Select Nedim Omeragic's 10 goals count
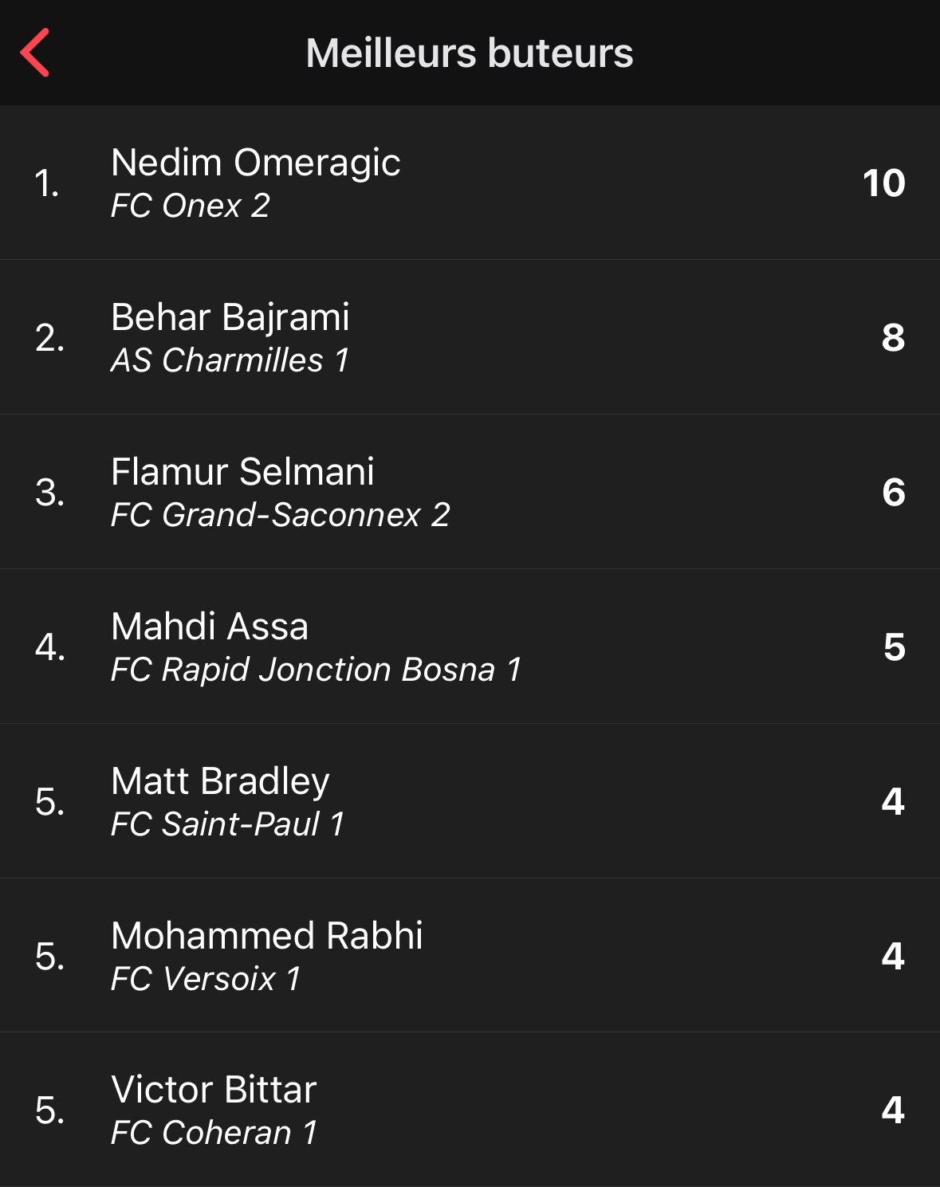 coord(884,183)
